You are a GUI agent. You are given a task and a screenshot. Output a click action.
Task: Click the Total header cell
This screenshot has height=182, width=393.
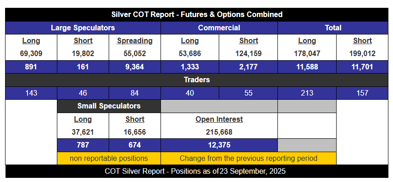(333, 28)
